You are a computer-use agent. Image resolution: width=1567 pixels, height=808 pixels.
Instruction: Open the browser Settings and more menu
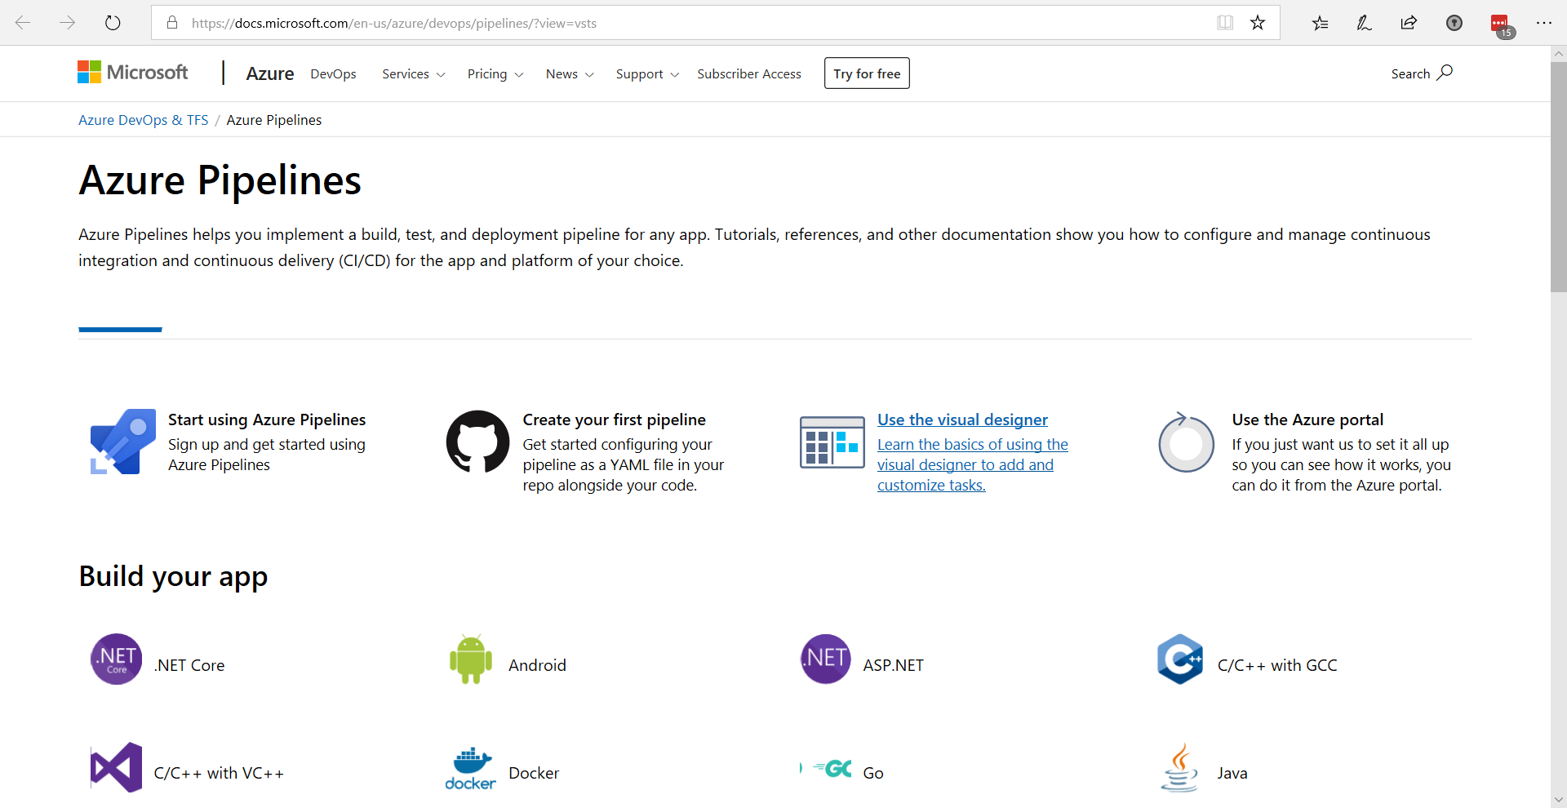tap(1544, 23)
